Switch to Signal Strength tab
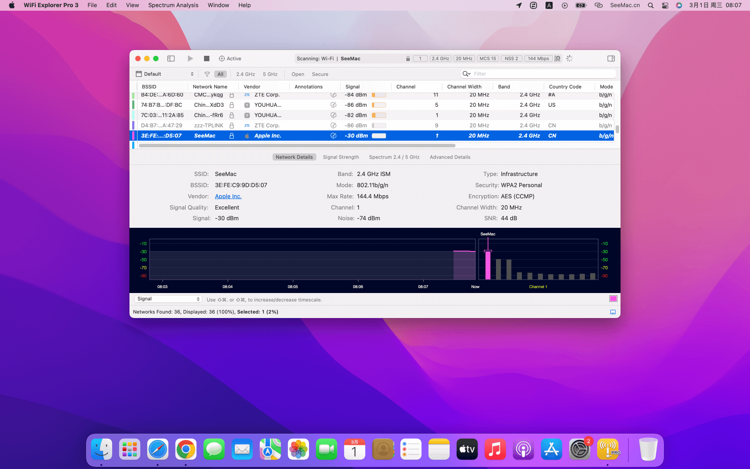 tap(341, 157)
